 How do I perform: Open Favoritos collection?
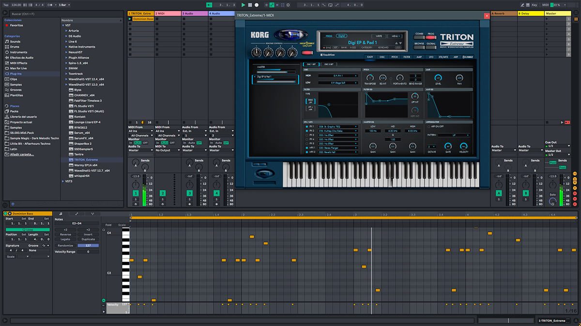pos(16,25)
